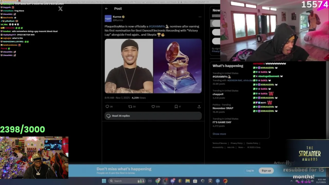Image resolution: width=329 pixels, height=185 pixels.
Task: Open FL Studio from the taskbar
Action: [x=180, y=181]
